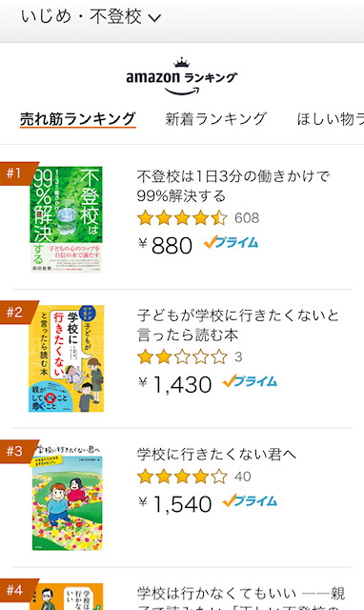
Task: Open the いじめ・不登校 category dropdown
Action: tap(91, 17)
